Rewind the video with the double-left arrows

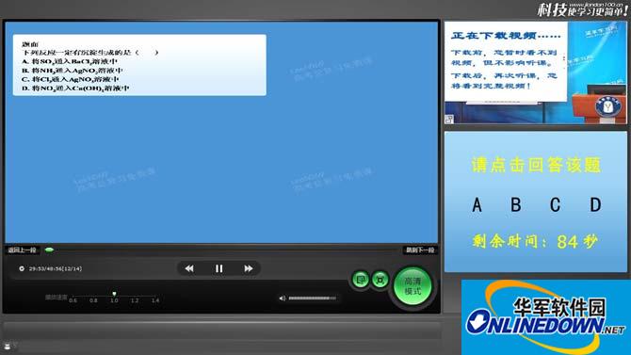click(189, 268)
